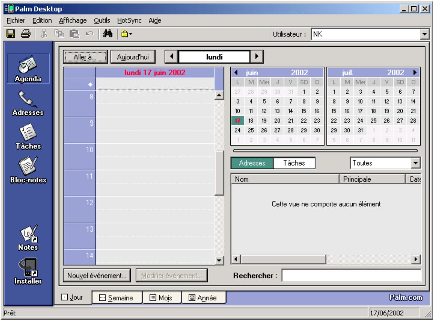The width and height of the screenshot is (433, 320).
Task: Follow the Palm.com link
Action: [x=405, y=297]
